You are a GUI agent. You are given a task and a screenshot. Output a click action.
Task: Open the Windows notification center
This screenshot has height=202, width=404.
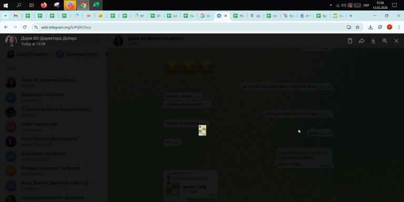(394, 5)
